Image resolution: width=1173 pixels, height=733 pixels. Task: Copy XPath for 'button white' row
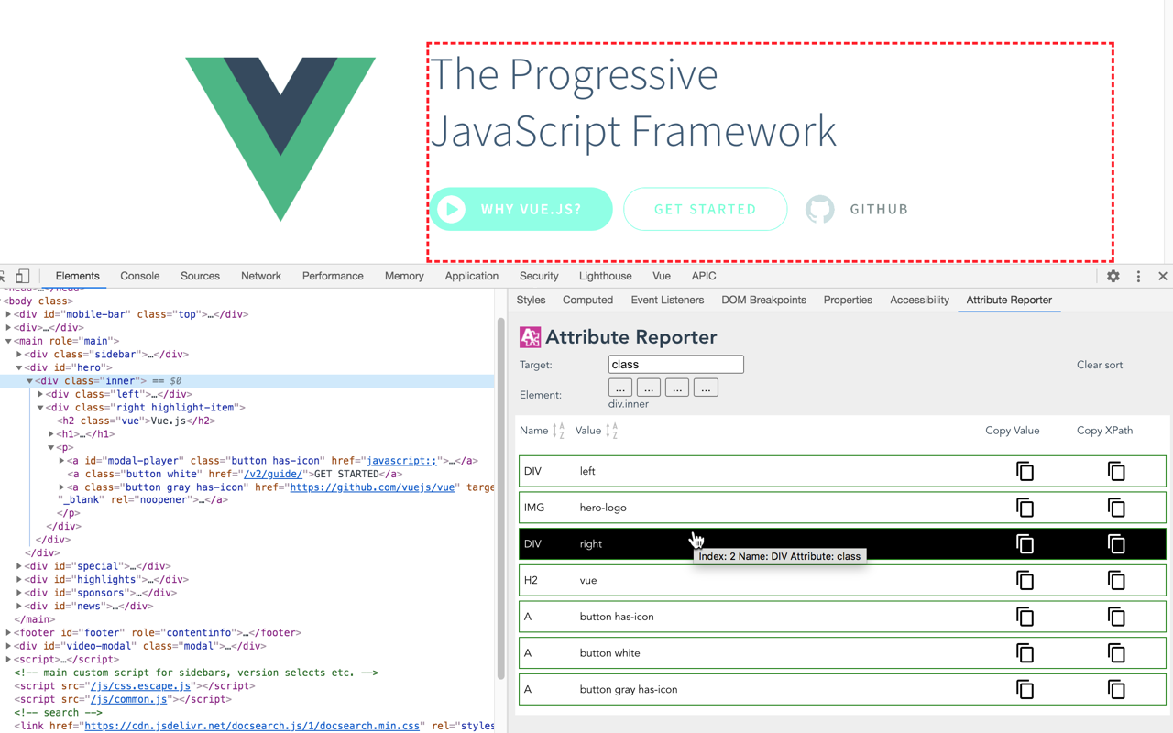1116,653
